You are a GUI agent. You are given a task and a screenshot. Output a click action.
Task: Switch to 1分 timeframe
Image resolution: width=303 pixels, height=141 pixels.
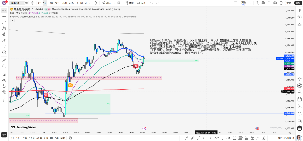[x=39, y=3]
